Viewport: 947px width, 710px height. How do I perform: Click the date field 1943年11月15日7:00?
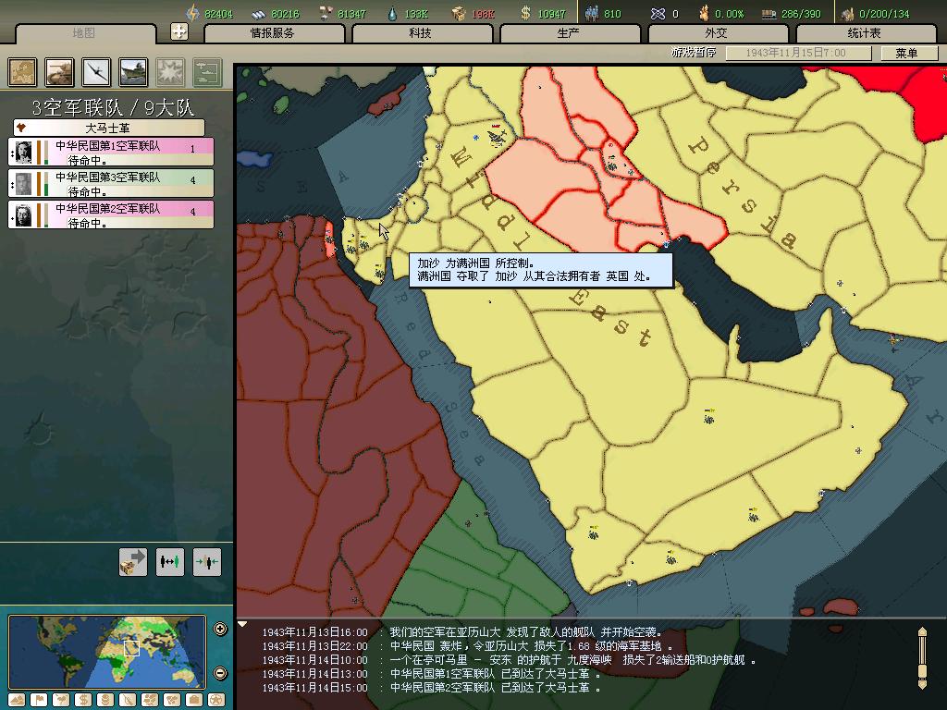click(x=798, y=53)
